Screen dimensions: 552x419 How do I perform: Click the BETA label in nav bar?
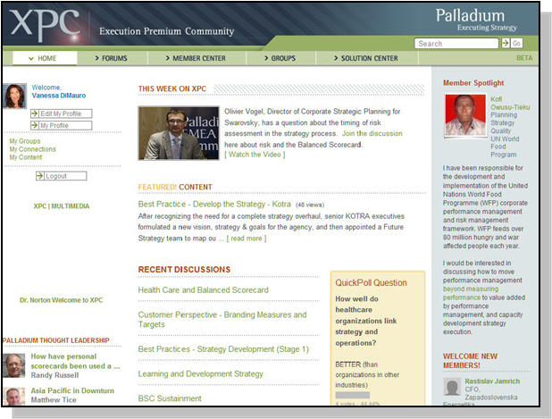pos(524,58)
